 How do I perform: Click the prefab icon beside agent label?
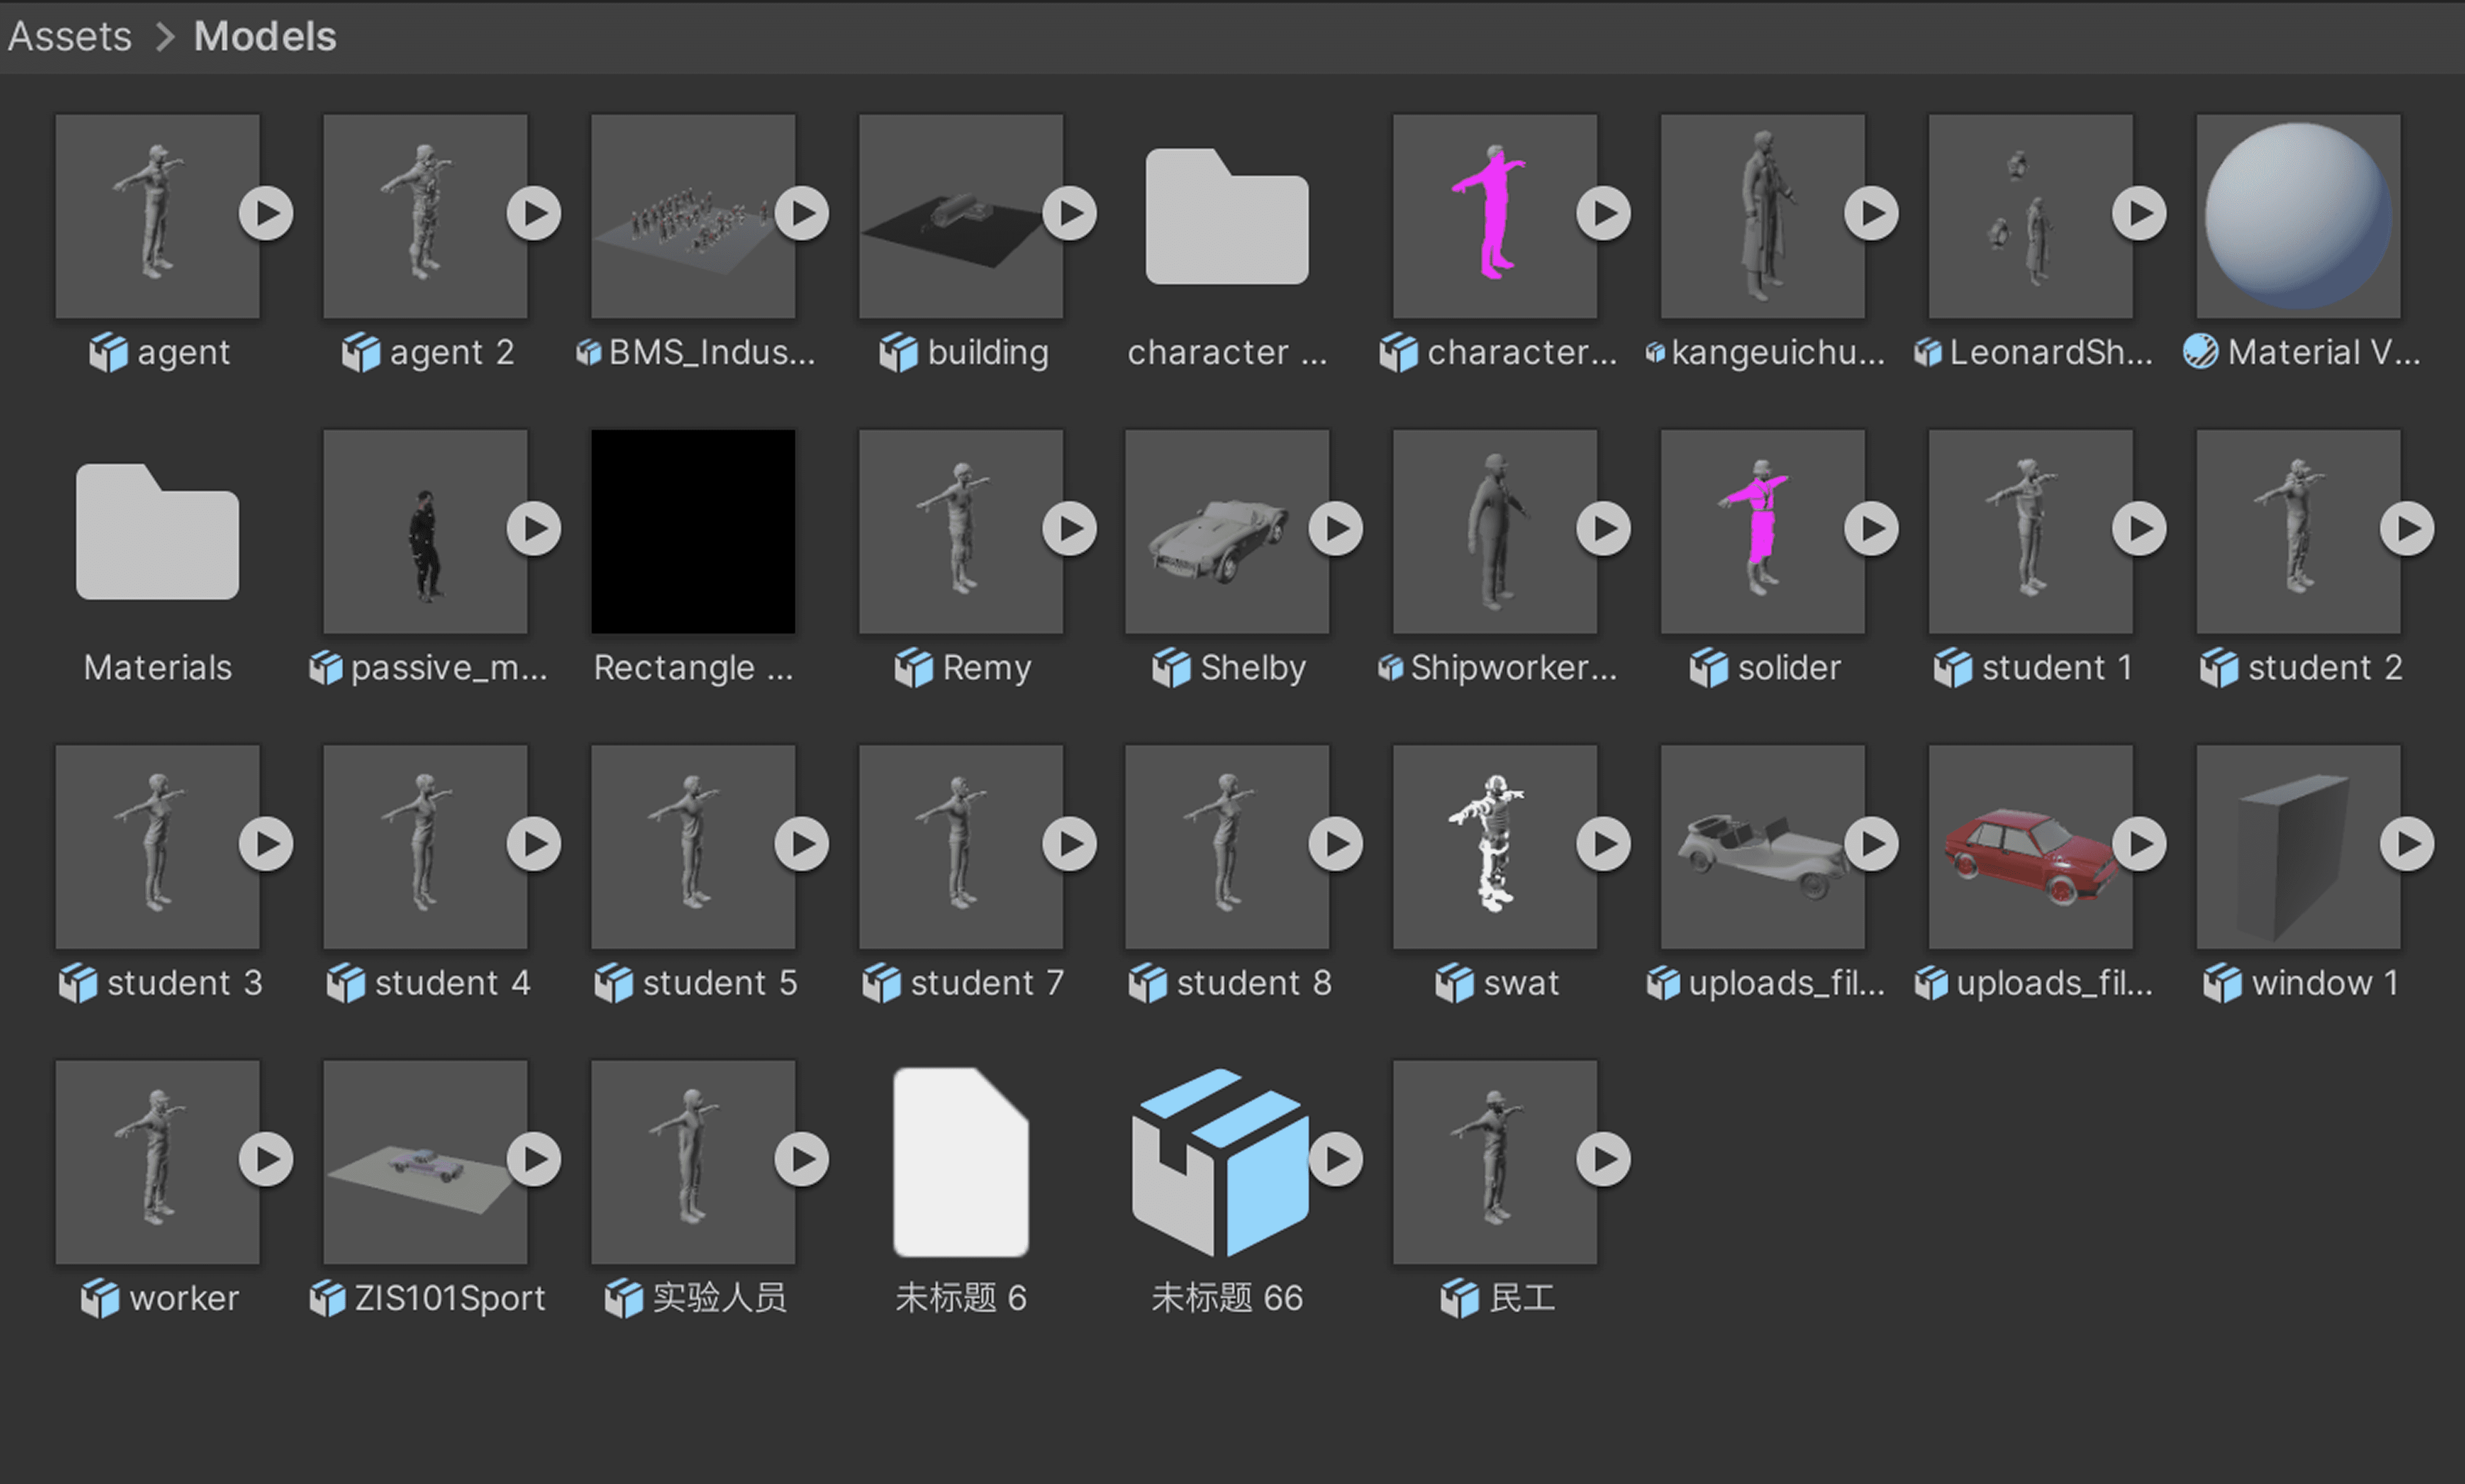click(108, 353)
